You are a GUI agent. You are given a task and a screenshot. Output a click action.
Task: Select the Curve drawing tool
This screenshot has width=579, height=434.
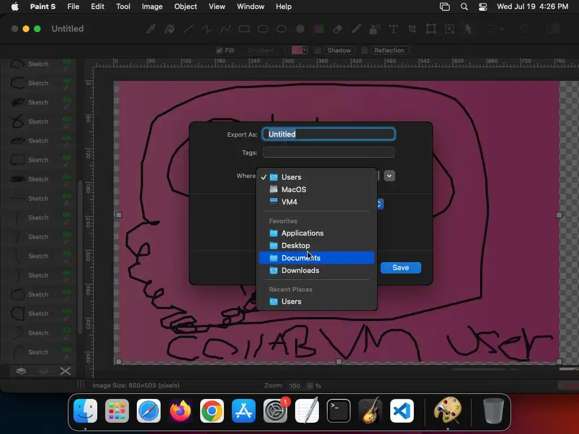[x=226, y=29]
